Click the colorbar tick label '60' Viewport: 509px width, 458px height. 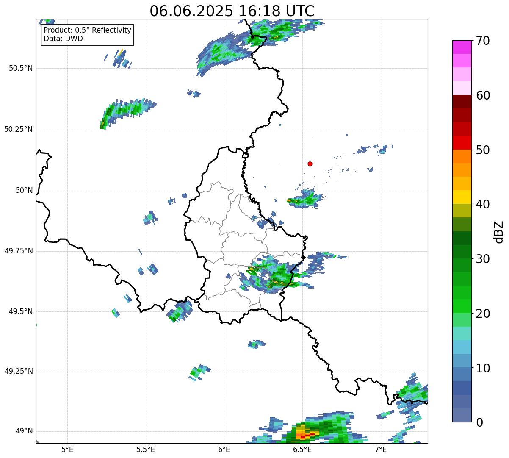482,95
